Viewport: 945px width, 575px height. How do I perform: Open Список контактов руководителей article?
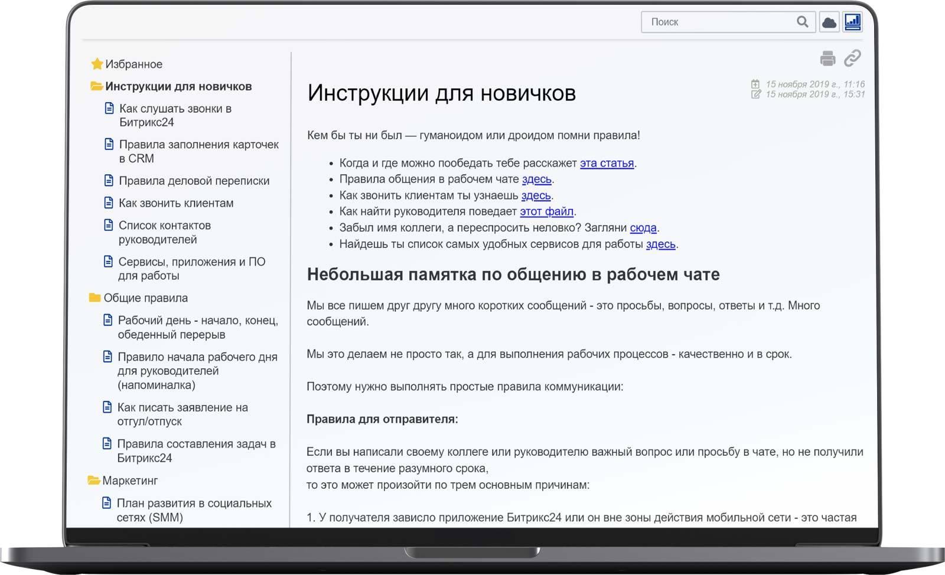click(x=165, y=232)
